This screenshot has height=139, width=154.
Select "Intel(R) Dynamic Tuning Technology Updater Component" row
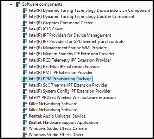tap(82, 17)
